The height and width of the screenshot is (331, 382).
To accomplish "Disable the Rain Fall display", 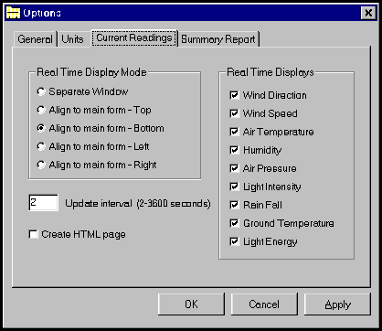I will click(234, 205).
